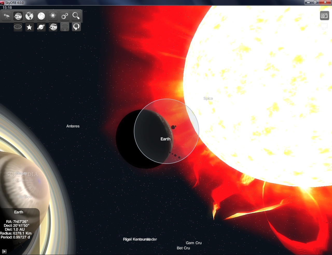332x255 pixels.
Task: Click the Earth label on the planet
Action: tap(165, 139)
